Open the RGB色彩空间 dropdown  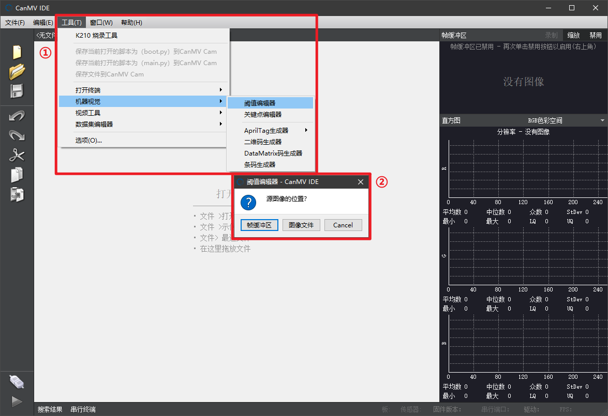click(x=566, y=120)
